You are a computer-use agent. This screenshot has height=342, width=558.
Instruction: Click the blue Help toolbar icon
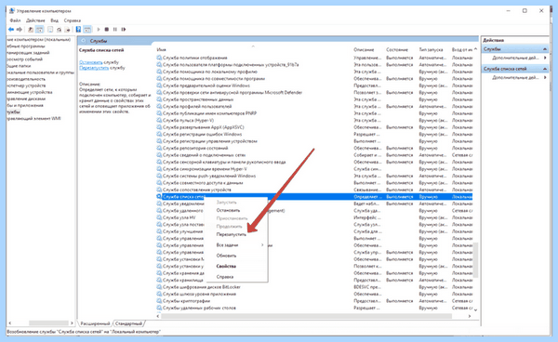(x=78, y=30)
